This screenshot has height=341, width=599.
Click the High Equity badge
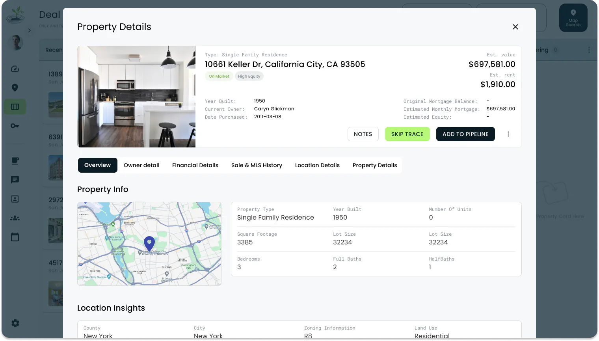click(x=249, y=76)
